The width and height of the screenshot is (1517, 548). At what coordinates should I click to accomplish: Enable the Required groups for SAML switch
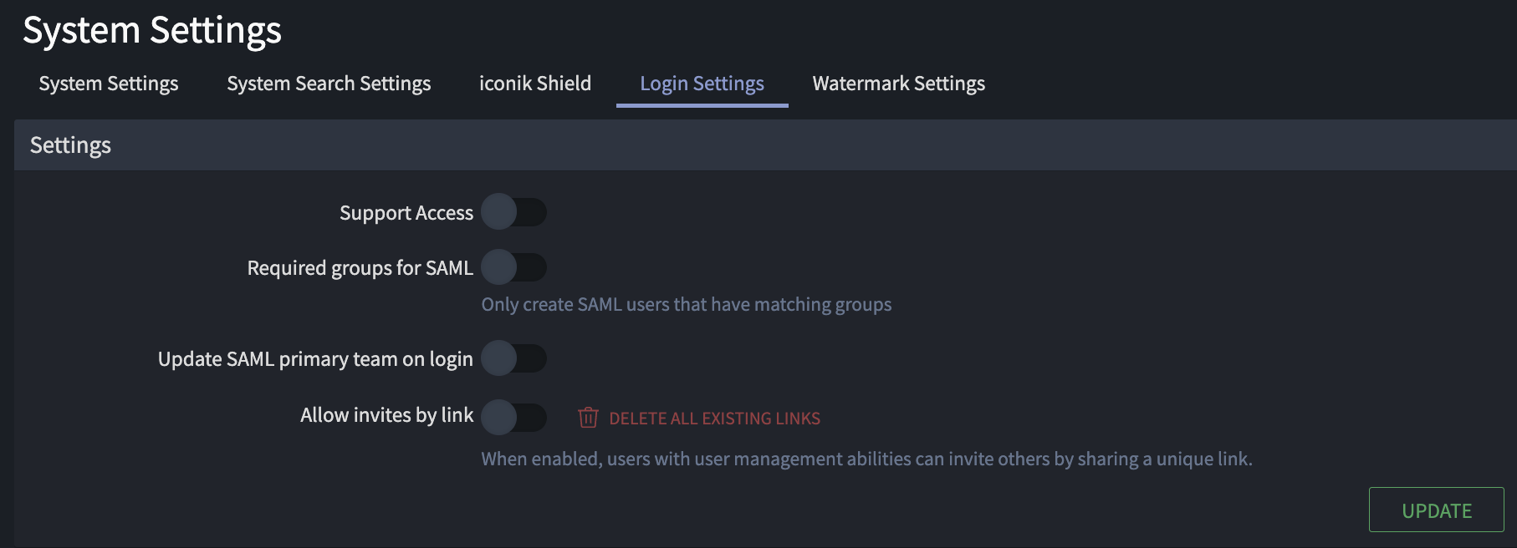[x=513, y=267]
